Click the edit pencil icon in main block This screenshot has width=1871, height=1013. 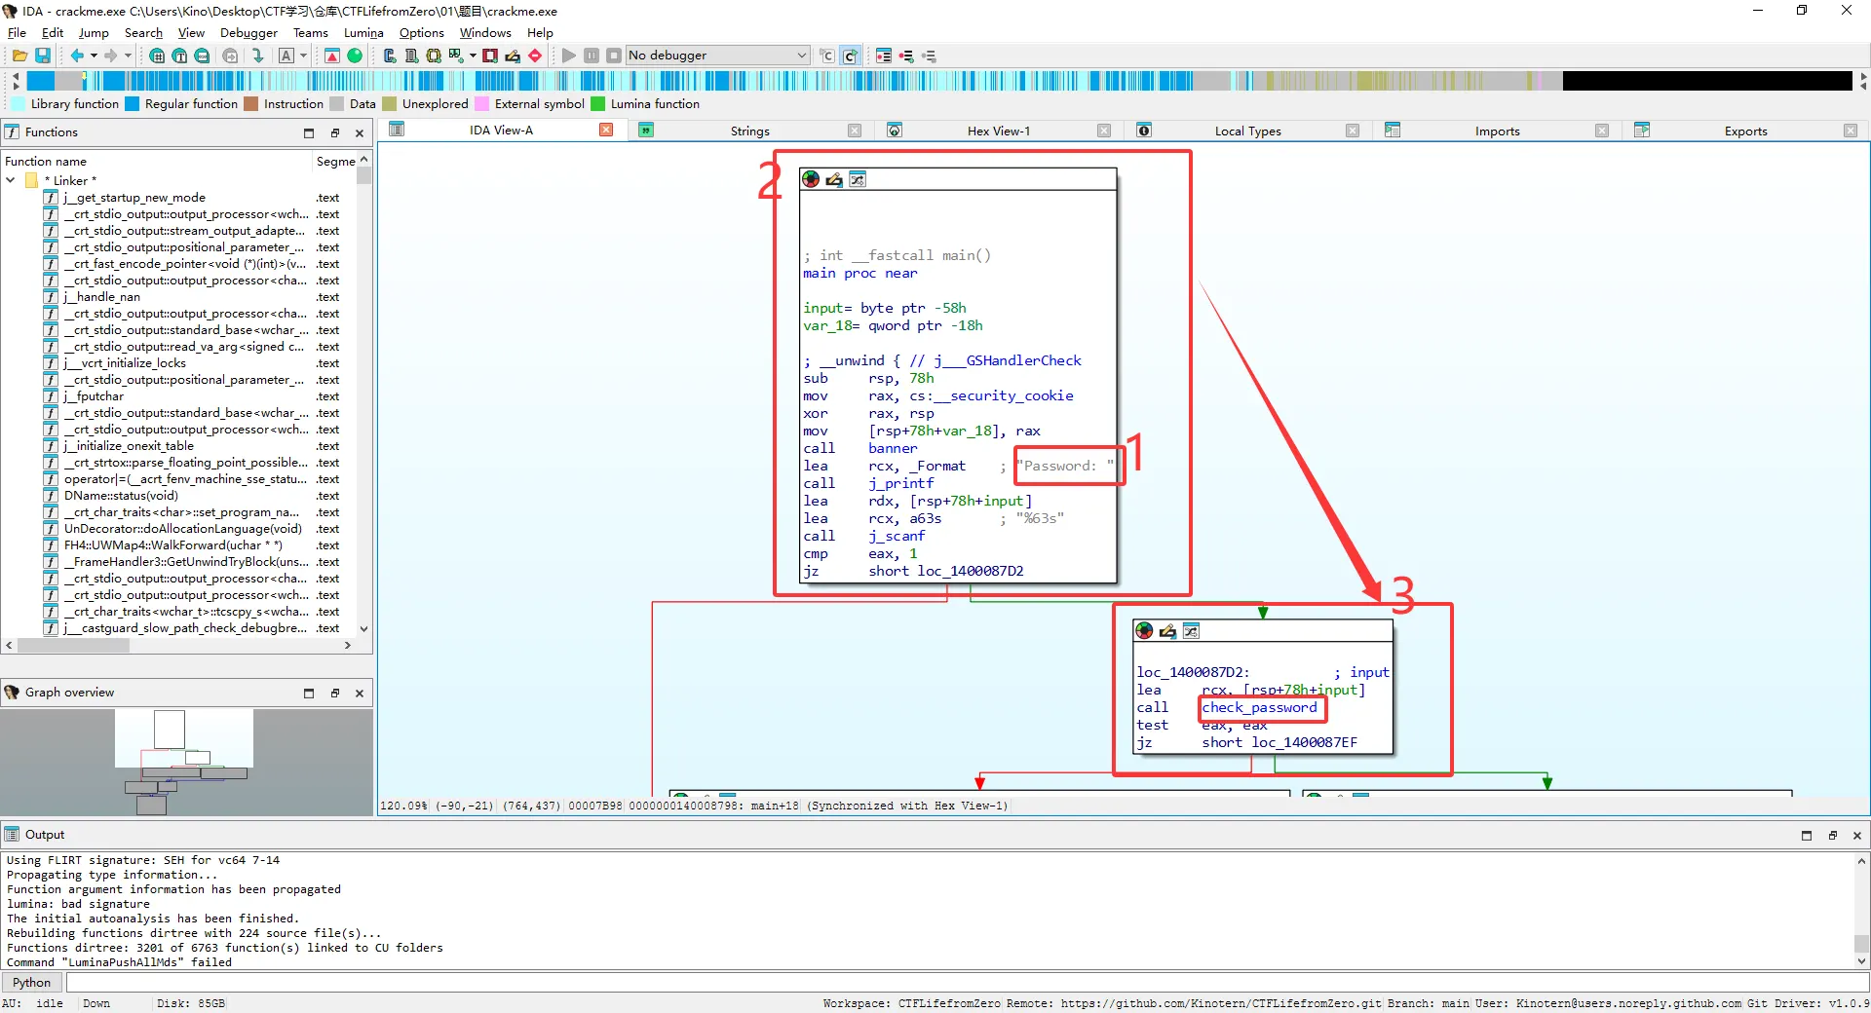tap(834, 179)
